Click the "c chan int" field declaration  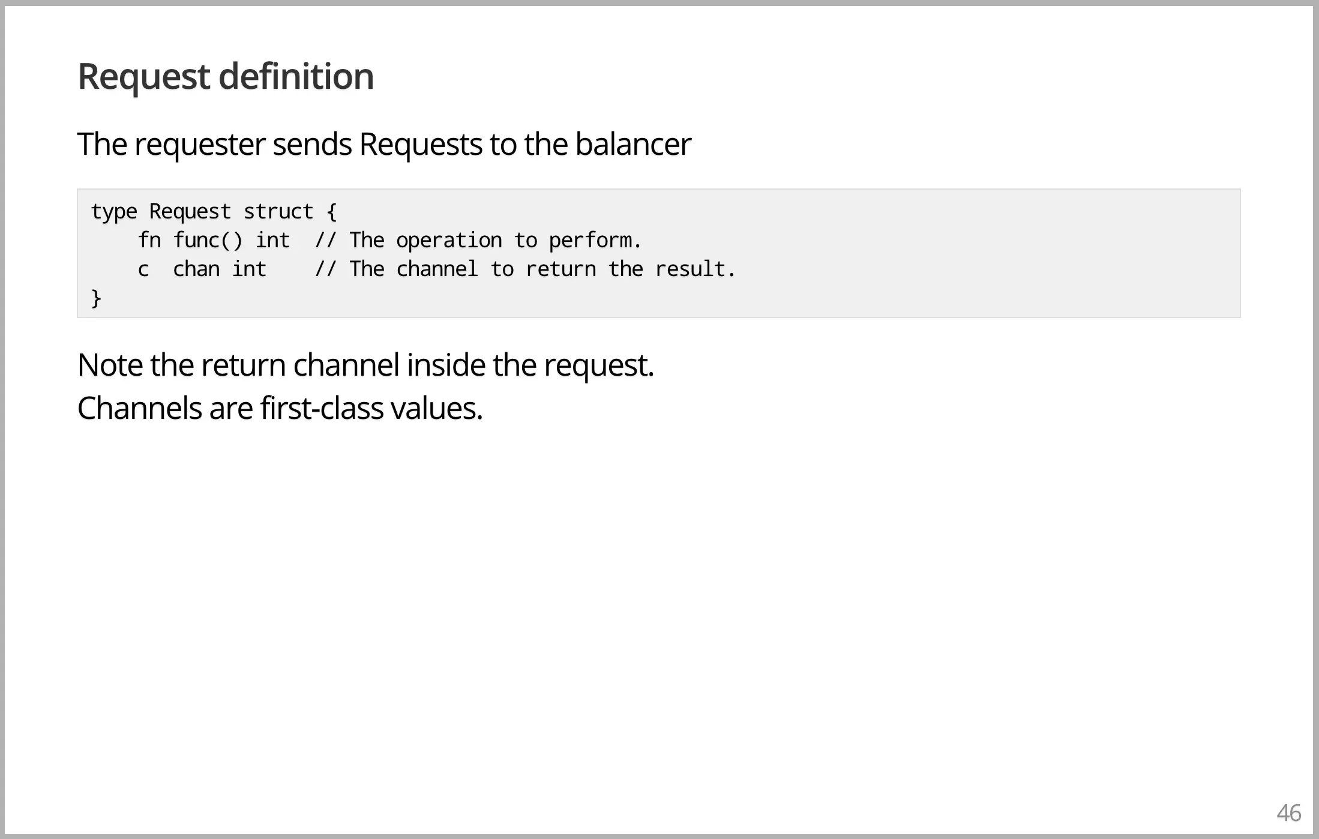tap(202, 269)
